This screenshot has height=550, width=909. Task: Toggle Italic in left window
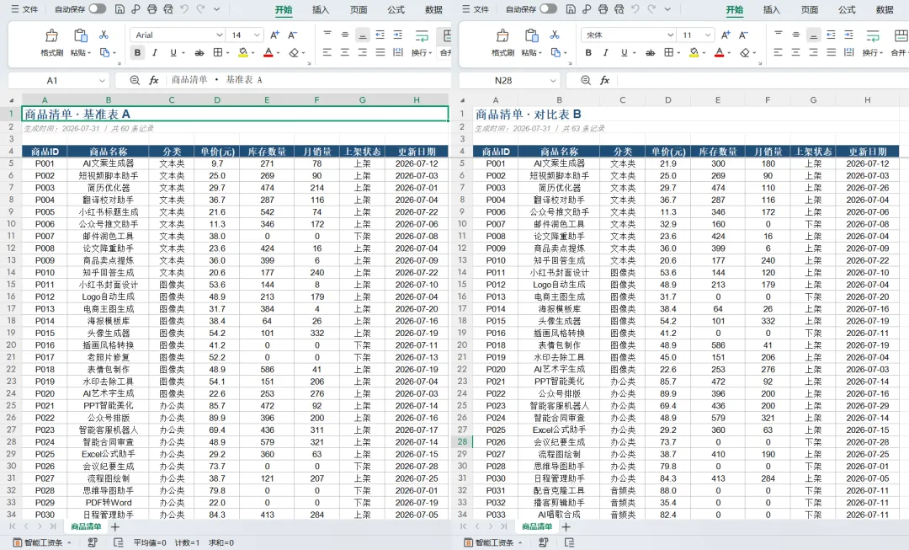(x=155, y=52)
